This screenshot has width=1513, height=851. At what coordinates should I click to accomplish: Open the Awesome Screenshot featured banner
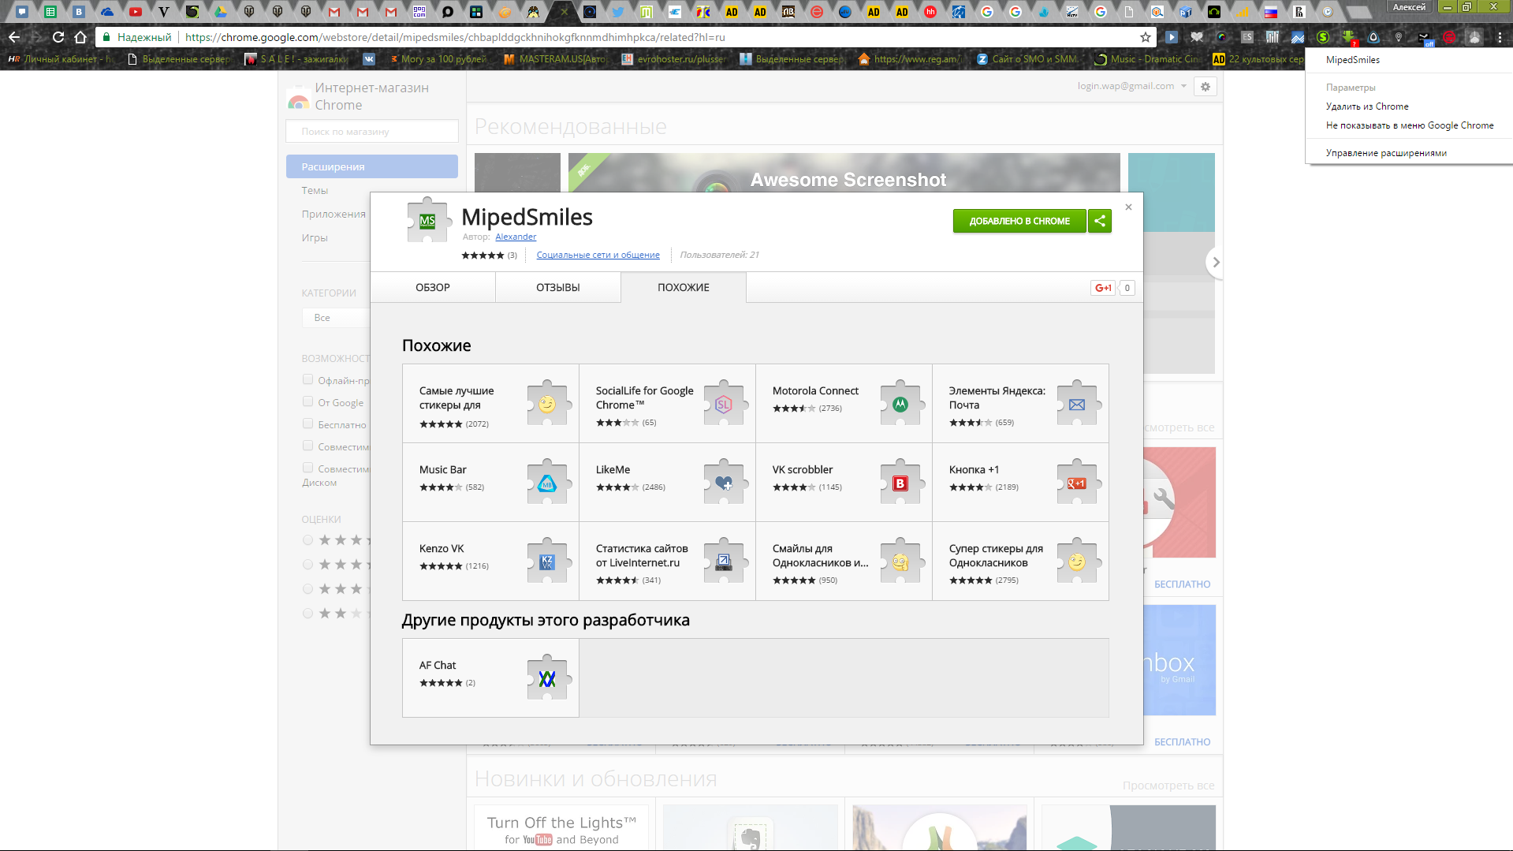tap(844, 173)
